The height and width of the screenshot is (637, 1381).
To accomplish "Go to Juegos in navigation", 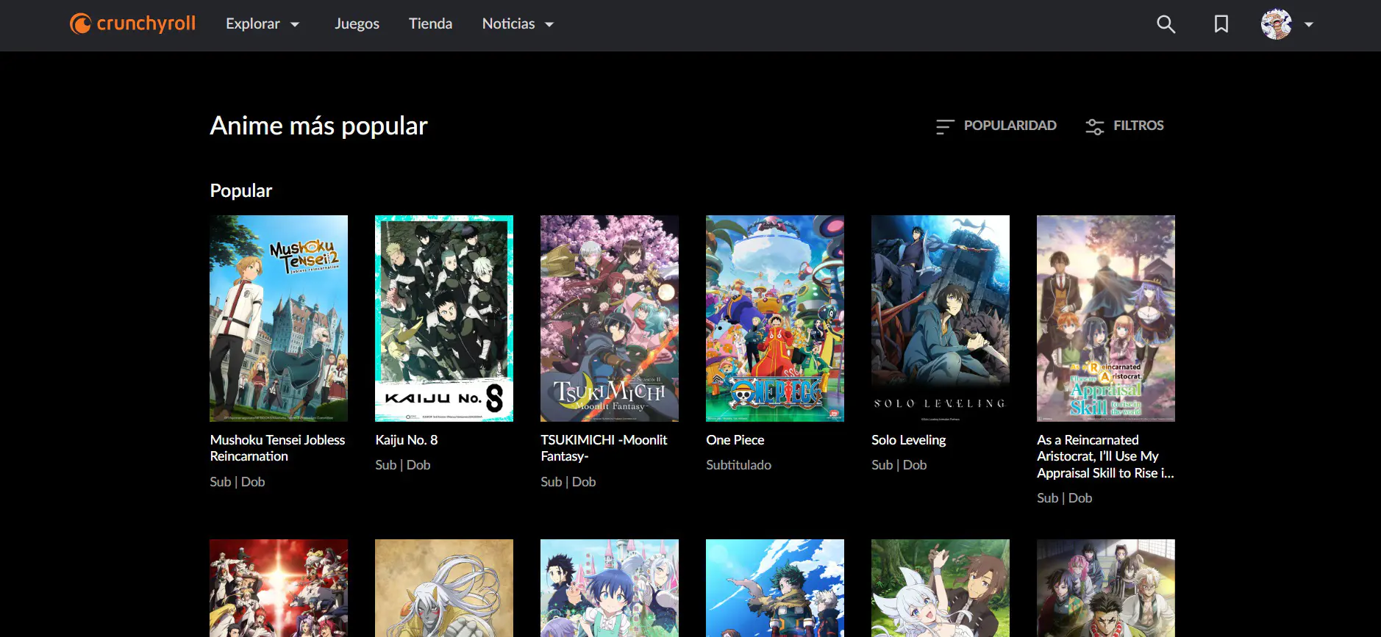I will 357,24.
